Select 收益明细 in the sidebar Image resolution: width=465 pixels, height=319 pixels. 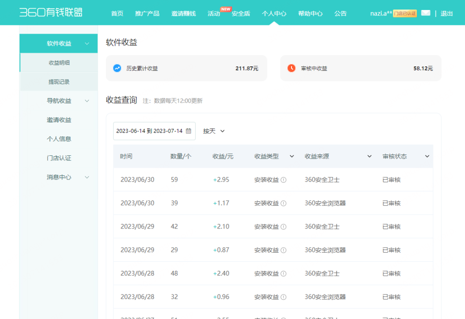point(59,63)
